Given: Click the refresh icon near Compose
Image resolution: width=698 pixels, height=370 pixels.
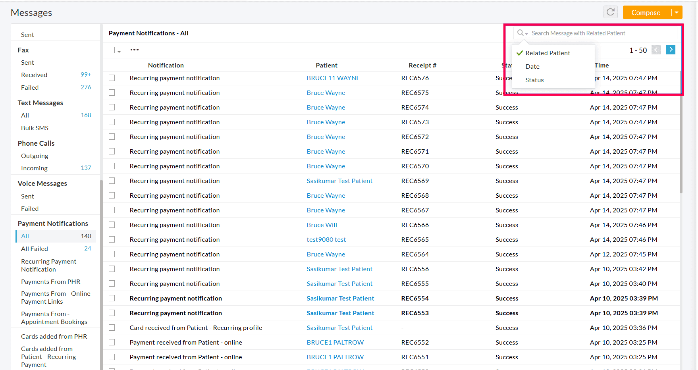Looking at the screenshot, I should [610, 12].
